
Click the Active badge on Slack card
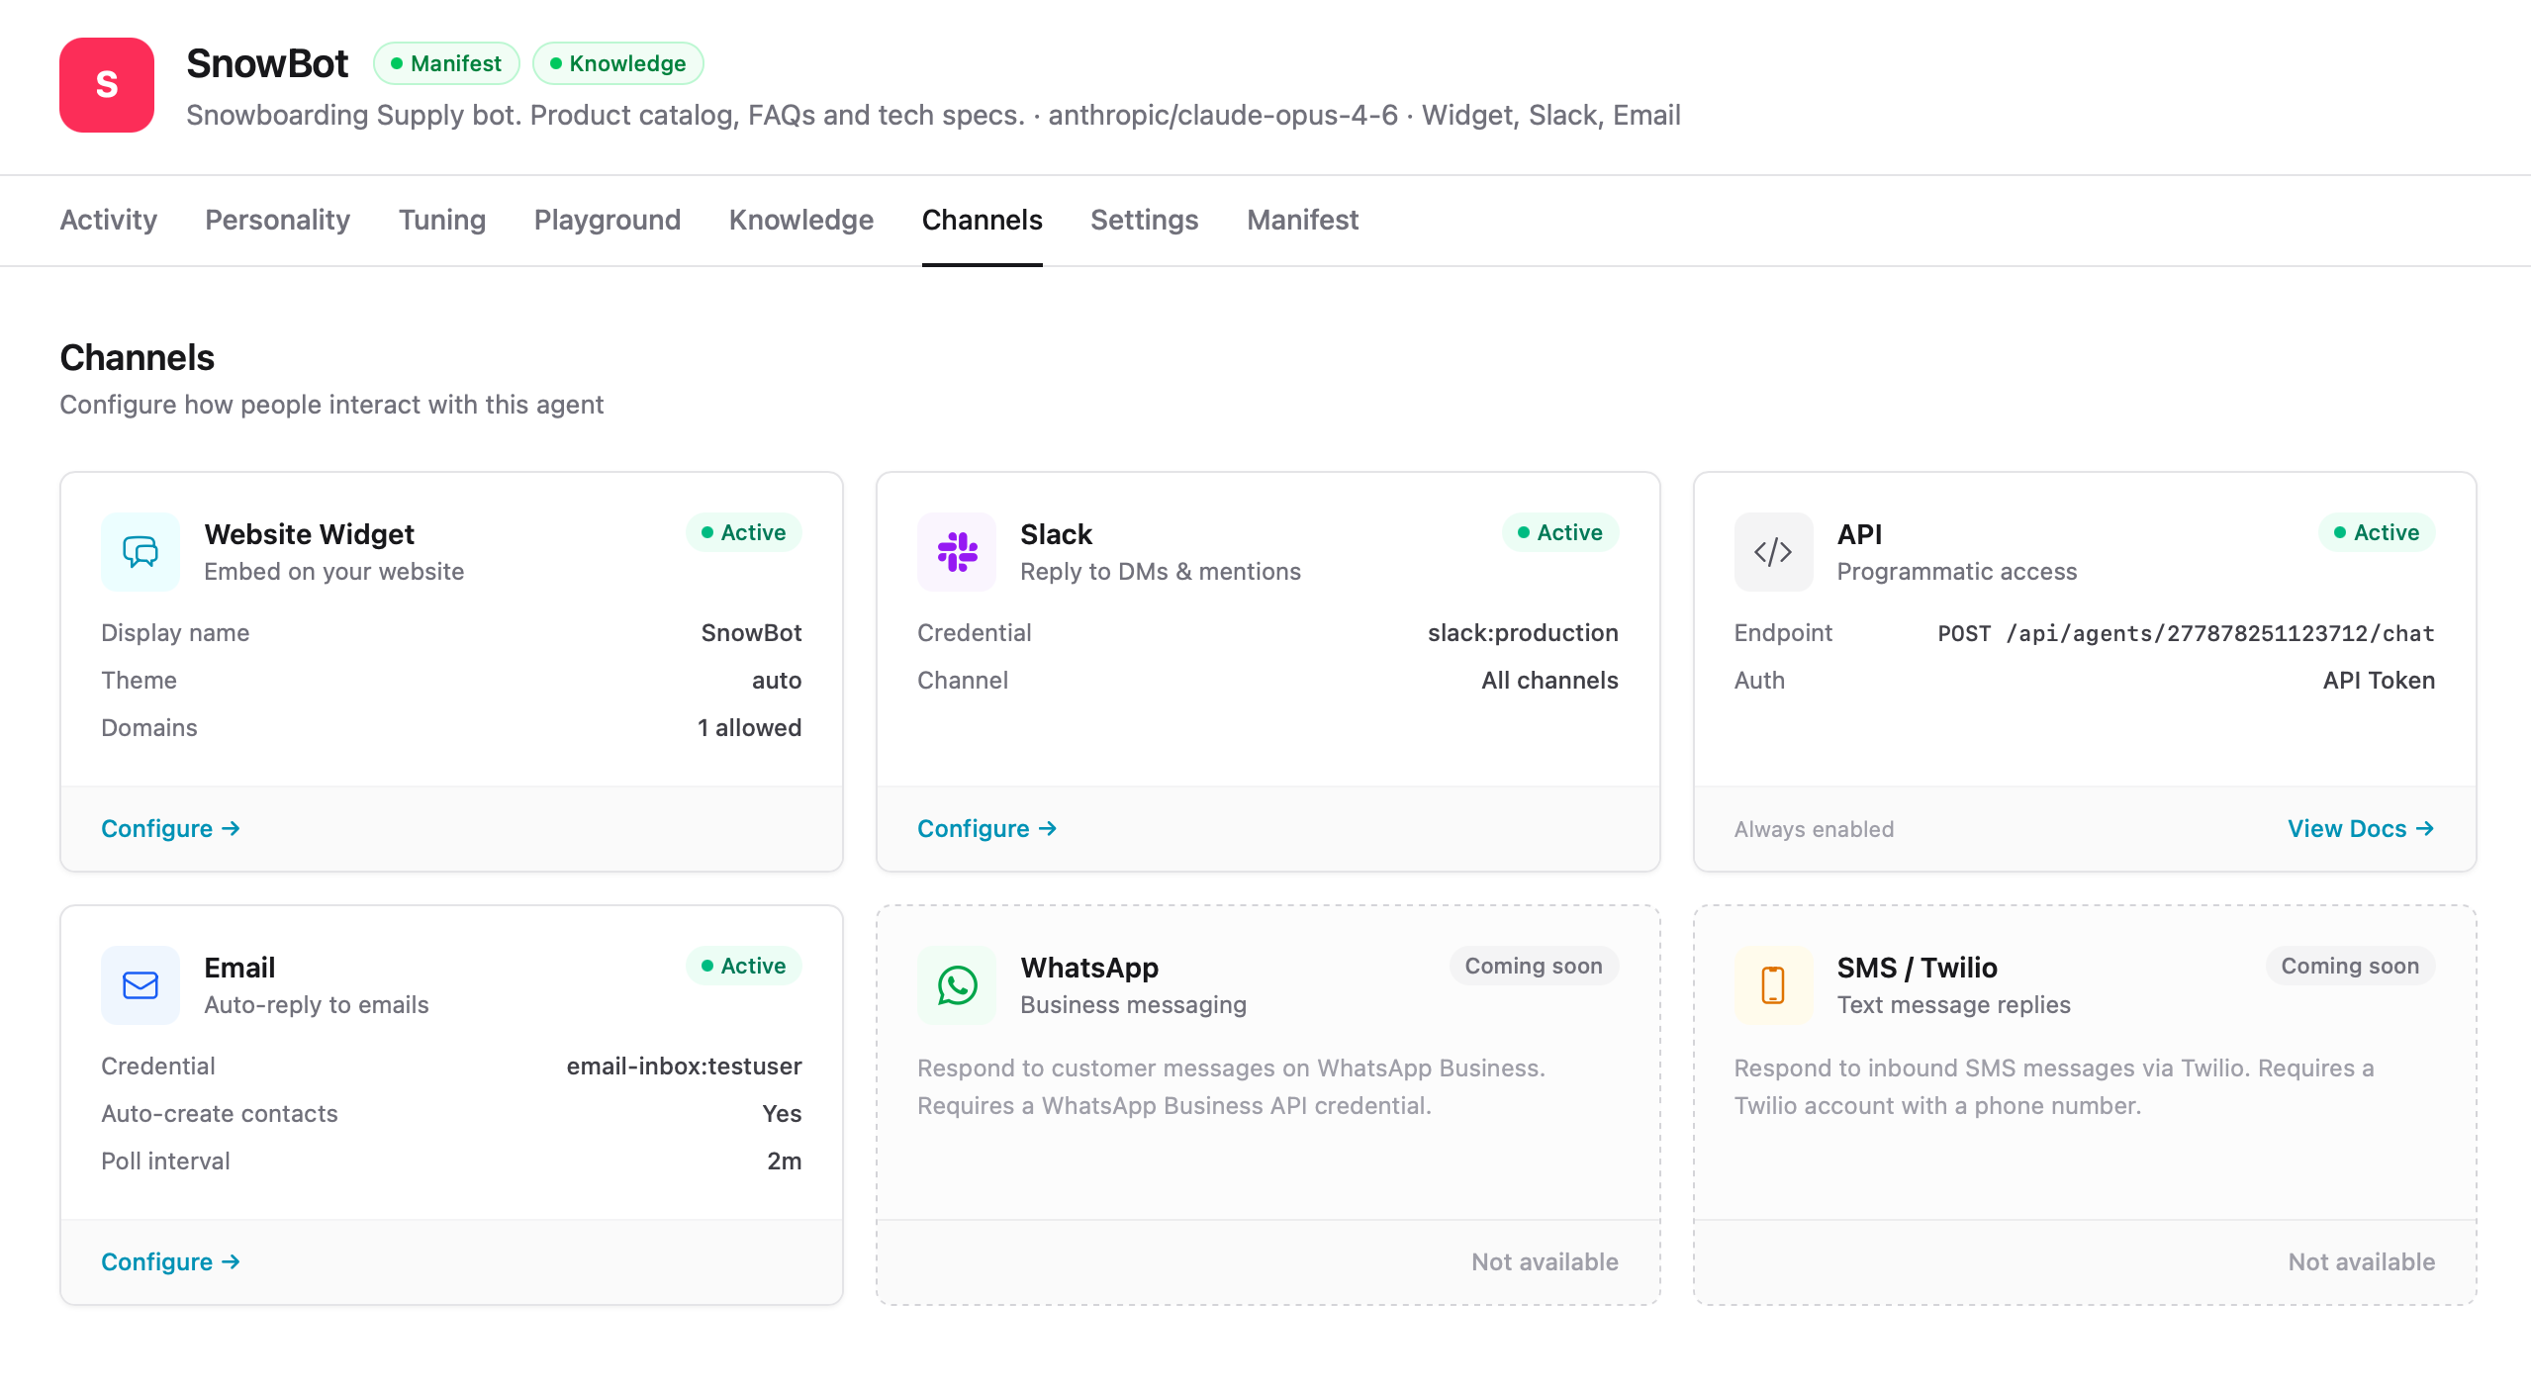pyautogui.click(x=1560, y=532)
